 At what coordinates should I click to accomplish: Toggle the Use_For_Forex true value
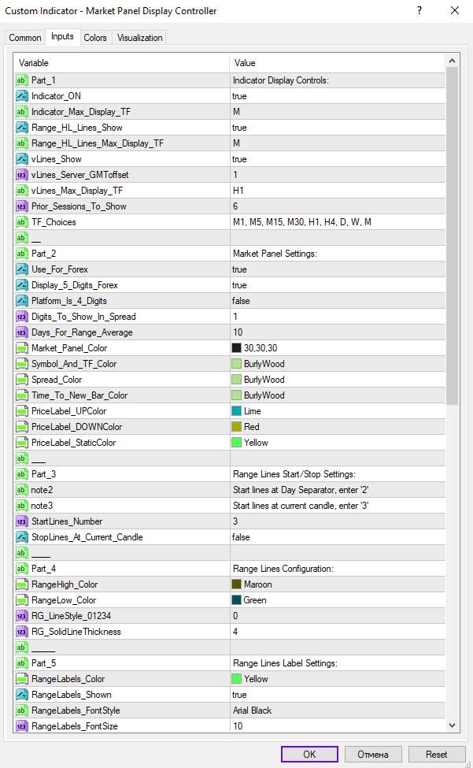pos(338,269)
